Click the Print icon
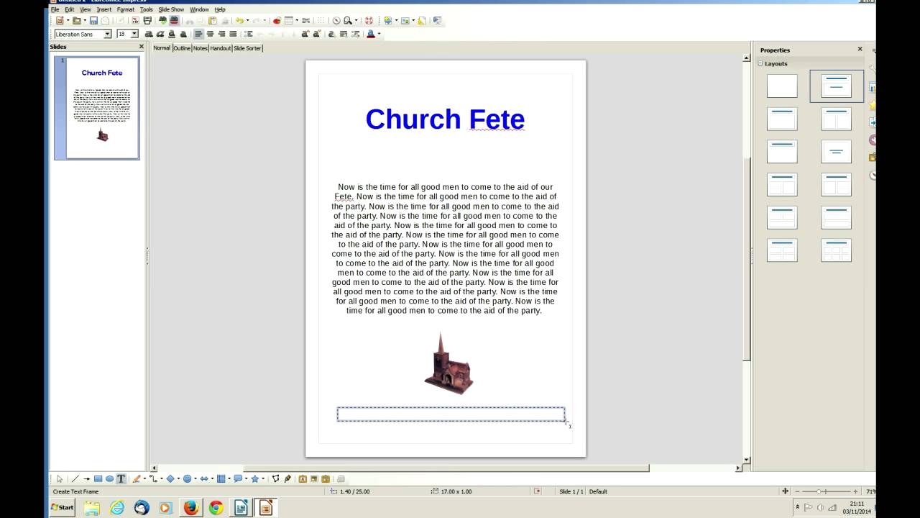 coord(148,21)
